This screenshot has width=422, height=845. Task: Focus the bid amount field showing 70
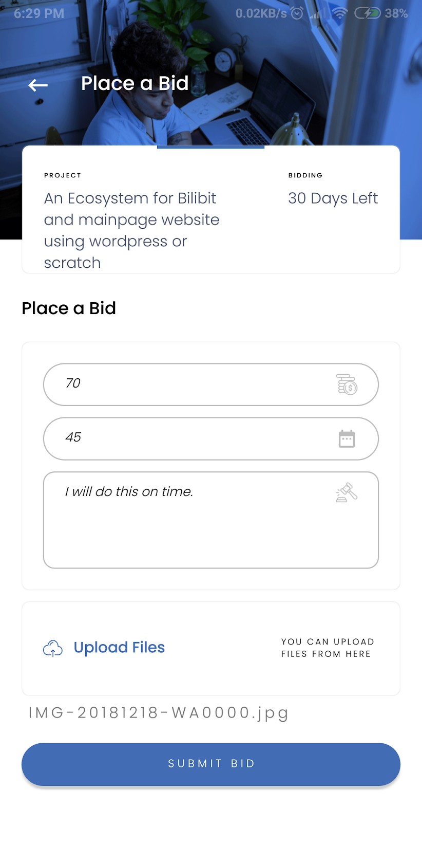[x=195, y=384]
